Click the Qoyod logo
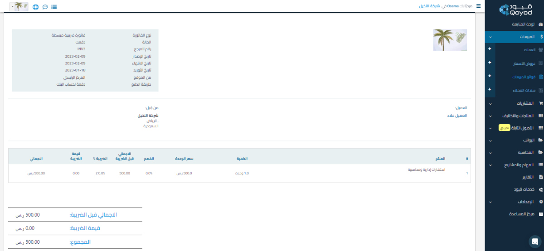This screenshot has width=544, height=251. point(514,10)
